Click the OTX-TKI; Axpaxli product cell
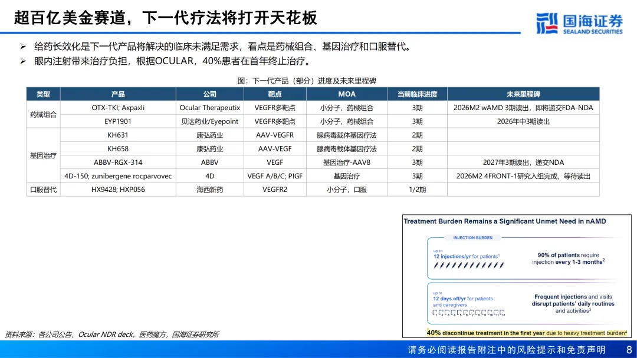637x358 pixels. point(118,108)
